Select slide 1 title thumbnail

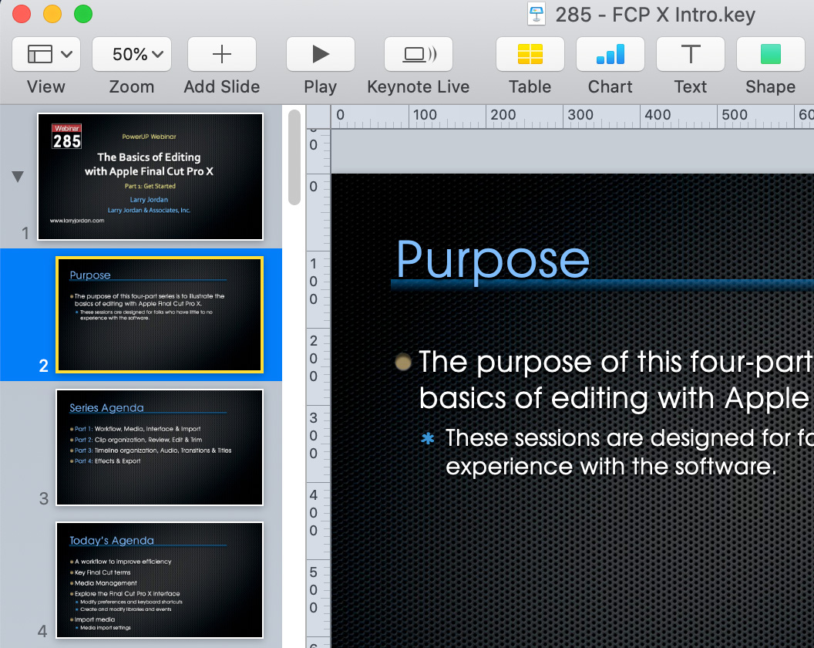150,177
